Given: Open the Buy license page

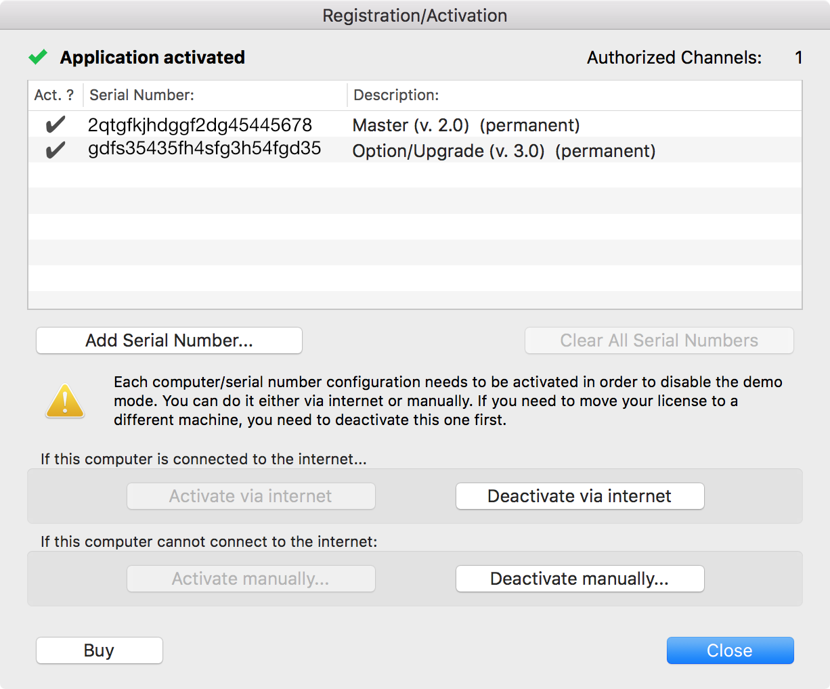Looking at the screenshot, I should coord(100,650).
